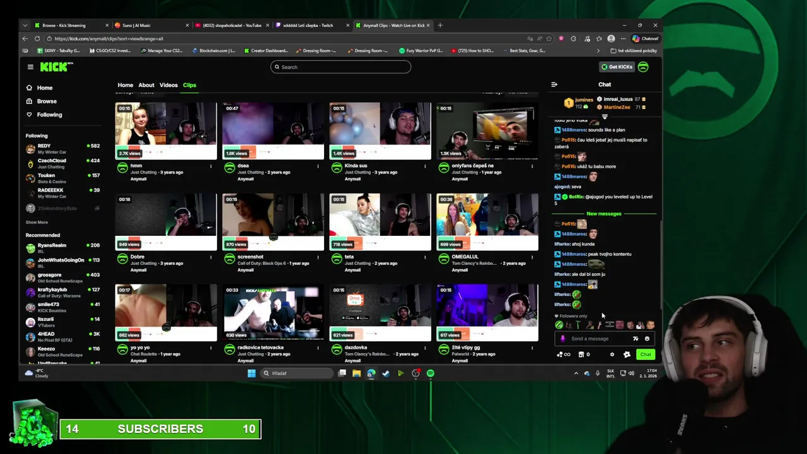Open Spotify from the taskbar
The image size is (807, 454).
(431, 373)
